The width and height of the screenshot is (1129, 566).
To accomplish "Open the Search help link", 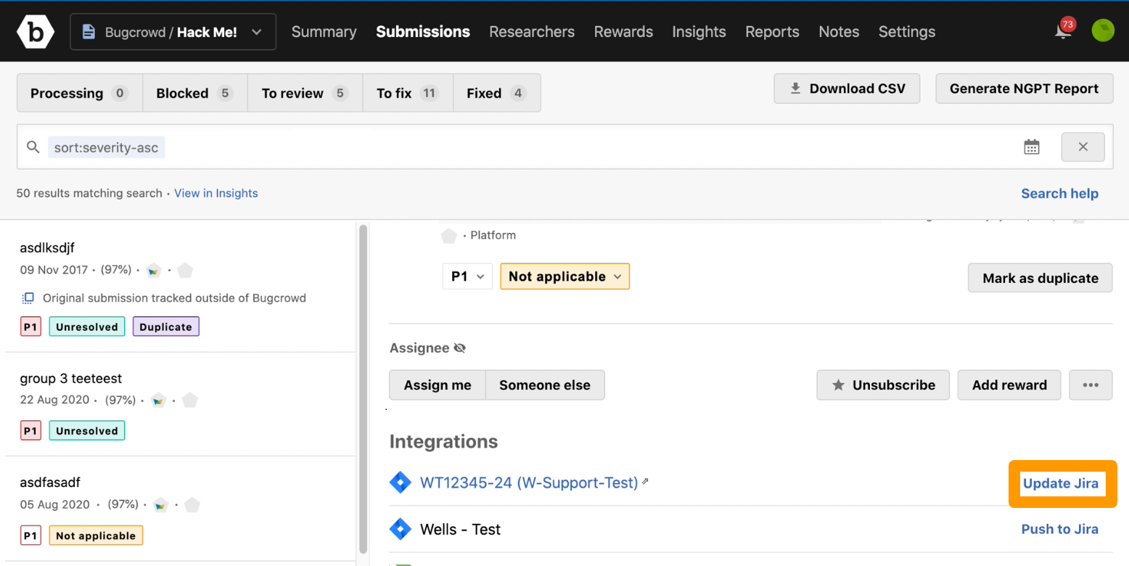I will [x=1059, y=193].
